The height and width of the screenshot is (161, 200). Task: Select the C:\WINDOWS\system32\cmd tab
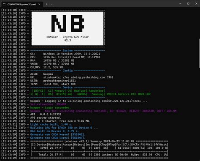(22, 4)
